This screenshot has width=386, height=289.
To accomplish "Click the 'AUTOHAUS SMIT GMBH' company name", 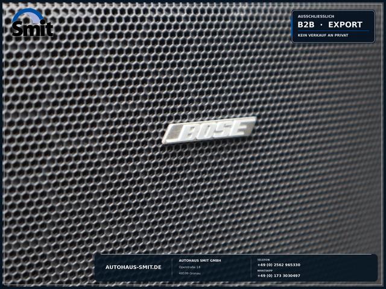I will pos(200,261).
